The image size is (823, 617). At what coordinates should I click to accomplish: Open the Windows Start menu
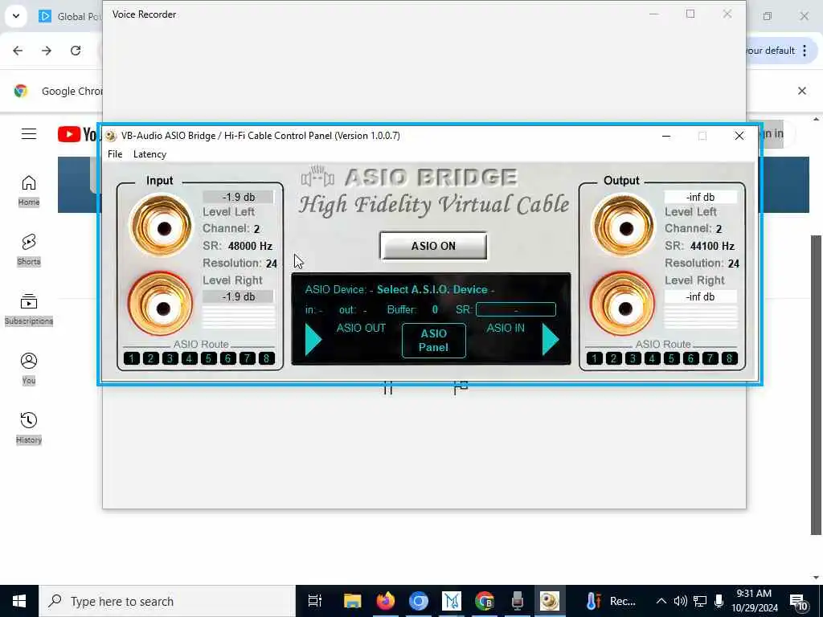coord(19,601)
